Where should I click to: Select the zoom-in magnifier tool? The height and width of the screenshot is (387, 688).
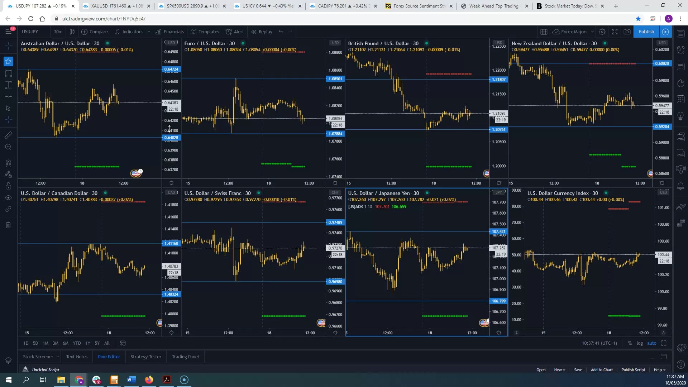(8, 147)
